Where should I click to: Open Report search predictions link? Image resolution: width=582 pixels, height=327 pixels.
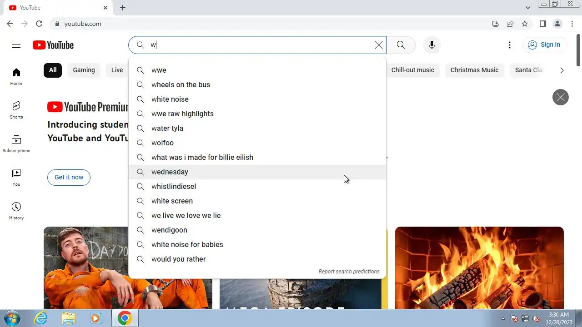[349, 271]
